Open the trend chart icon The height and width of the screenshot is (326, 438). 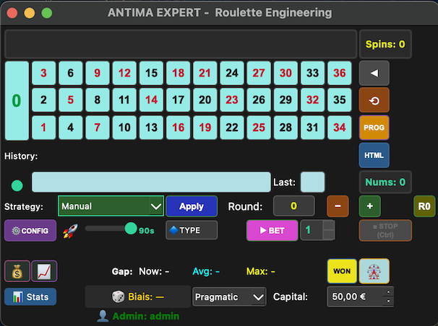pyautogui.click(x=44, y=271)
